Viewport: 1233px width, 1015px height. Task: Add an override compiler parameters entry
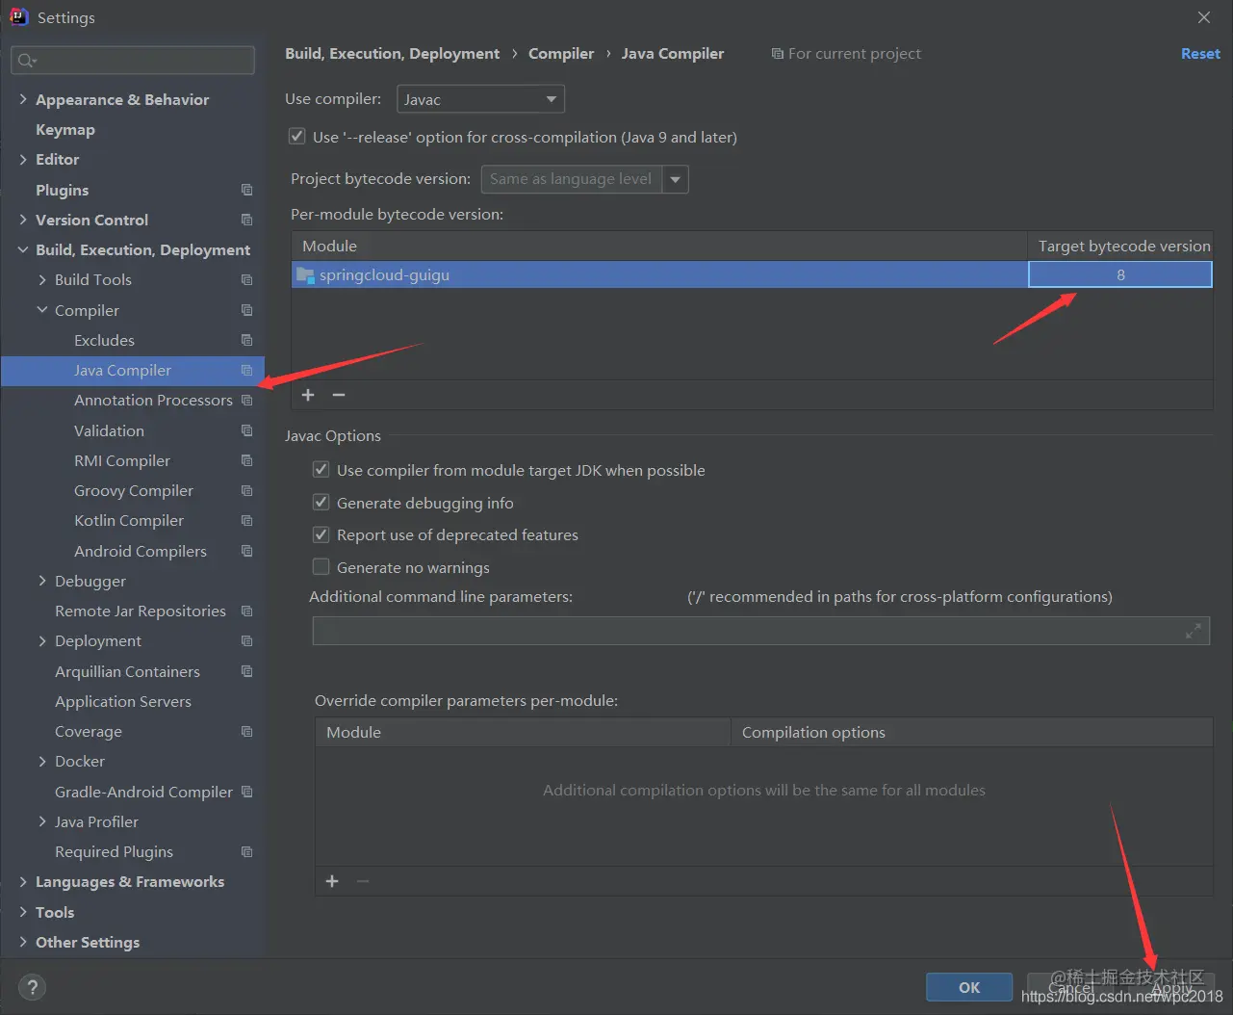pos(332,881)
